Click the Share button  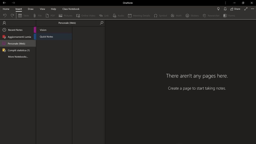[235, 9]
